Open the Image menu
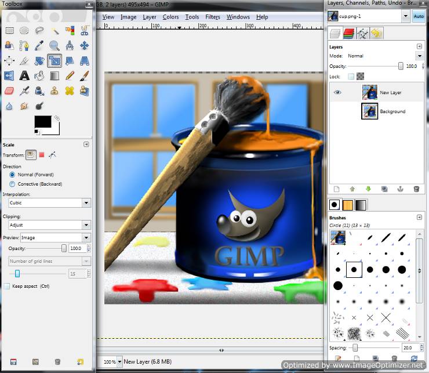429x373 pixels. point(128,17)
